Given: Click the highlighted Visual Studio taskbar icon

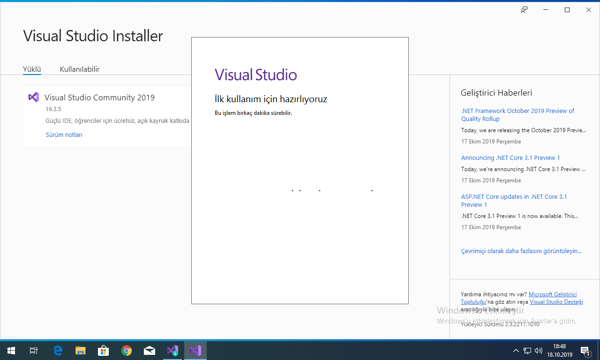Looking at the screenshot, I should [x=195, y=351].
